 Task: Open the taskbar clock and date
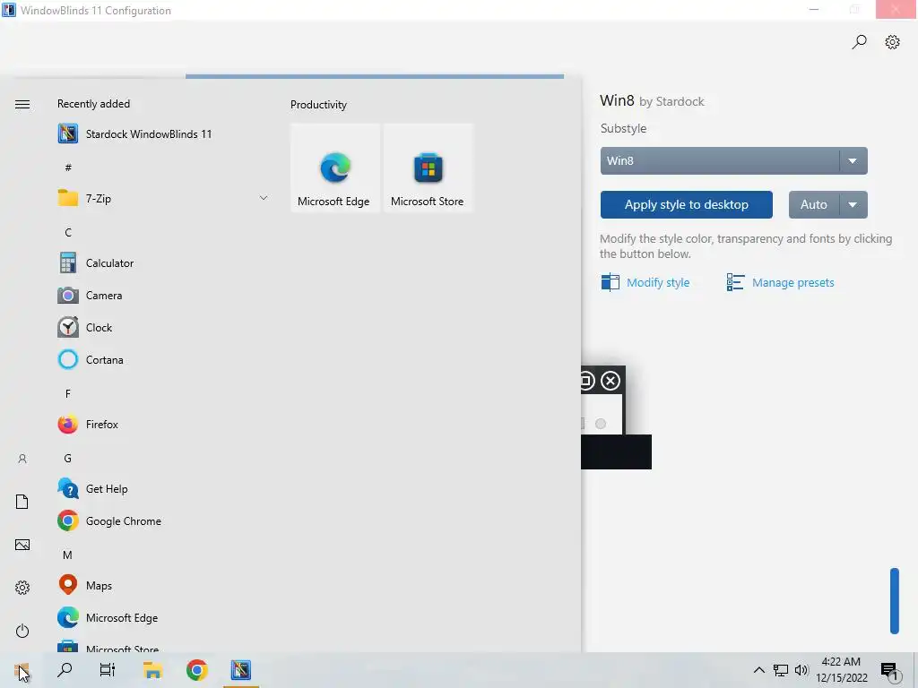coord(841,670)
